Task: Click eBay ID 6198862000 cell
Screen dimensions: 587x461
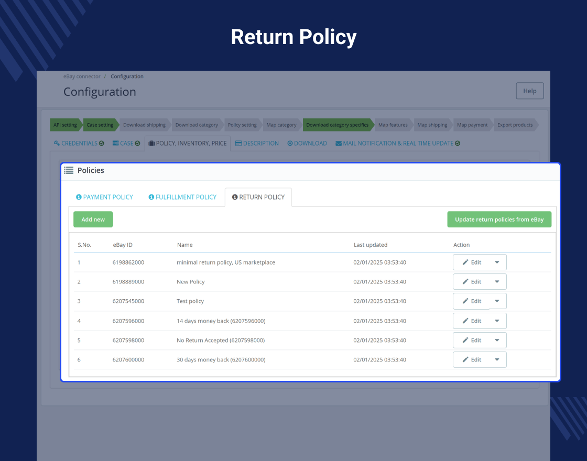Action: [128, 262]
